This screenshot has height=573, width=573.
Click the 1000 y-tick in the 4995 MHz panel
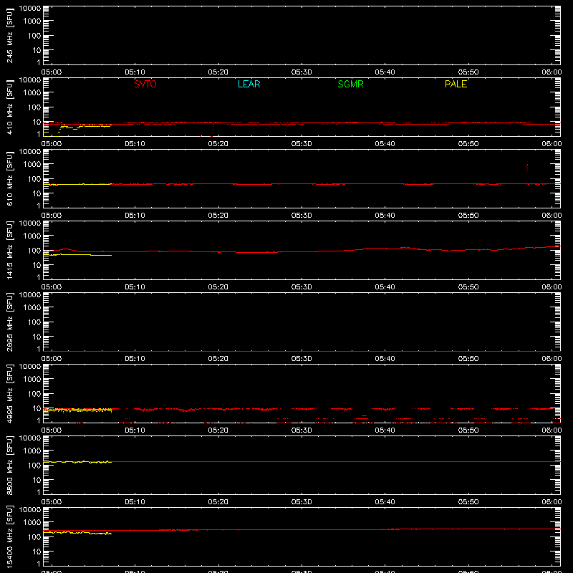[x=32, y=380]
